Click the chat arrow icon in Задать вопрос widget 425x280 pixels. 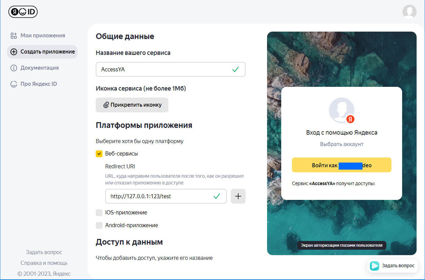[x=374, y=266]
